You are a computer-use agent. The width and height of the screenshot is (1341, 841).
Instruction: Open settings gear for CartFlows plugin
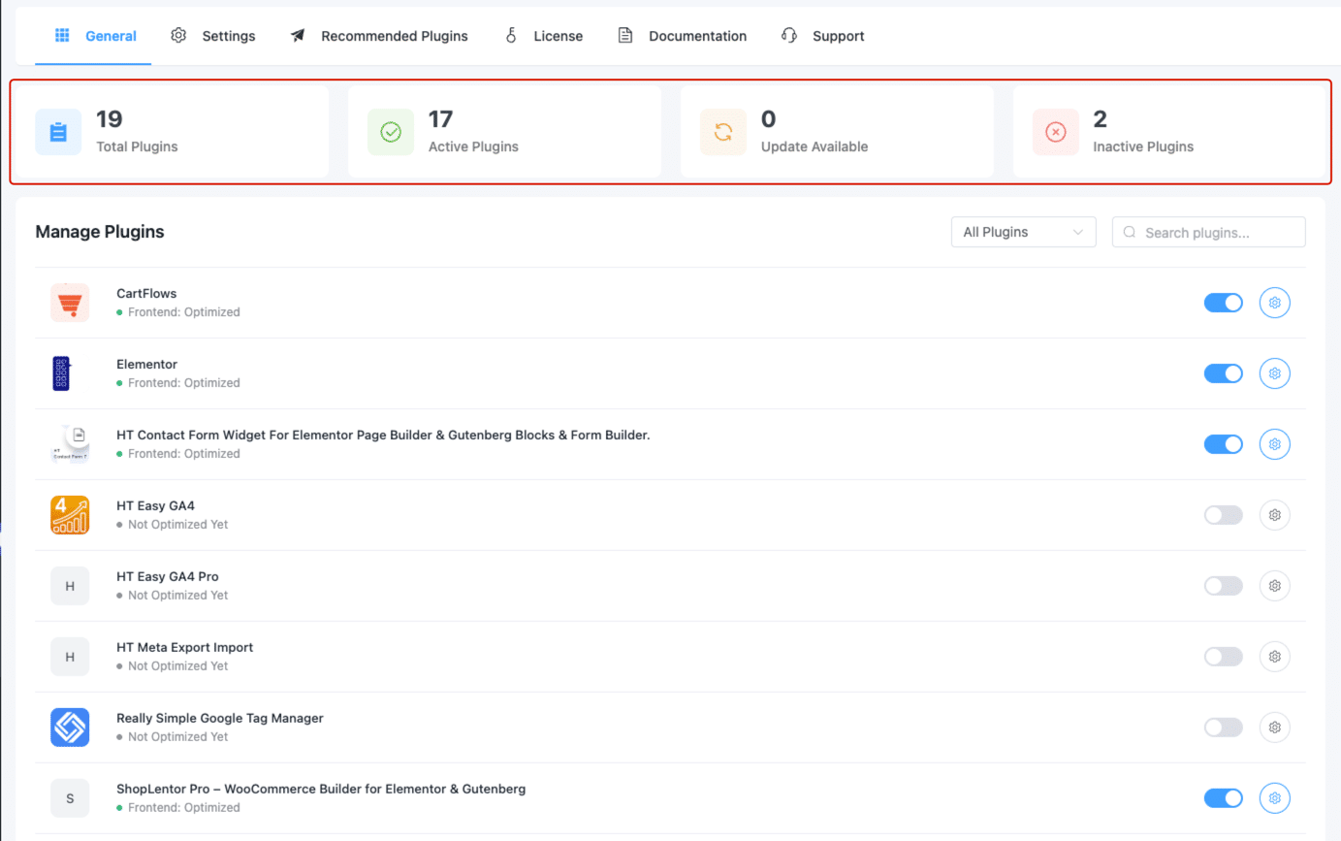(x=1274, y=303)
